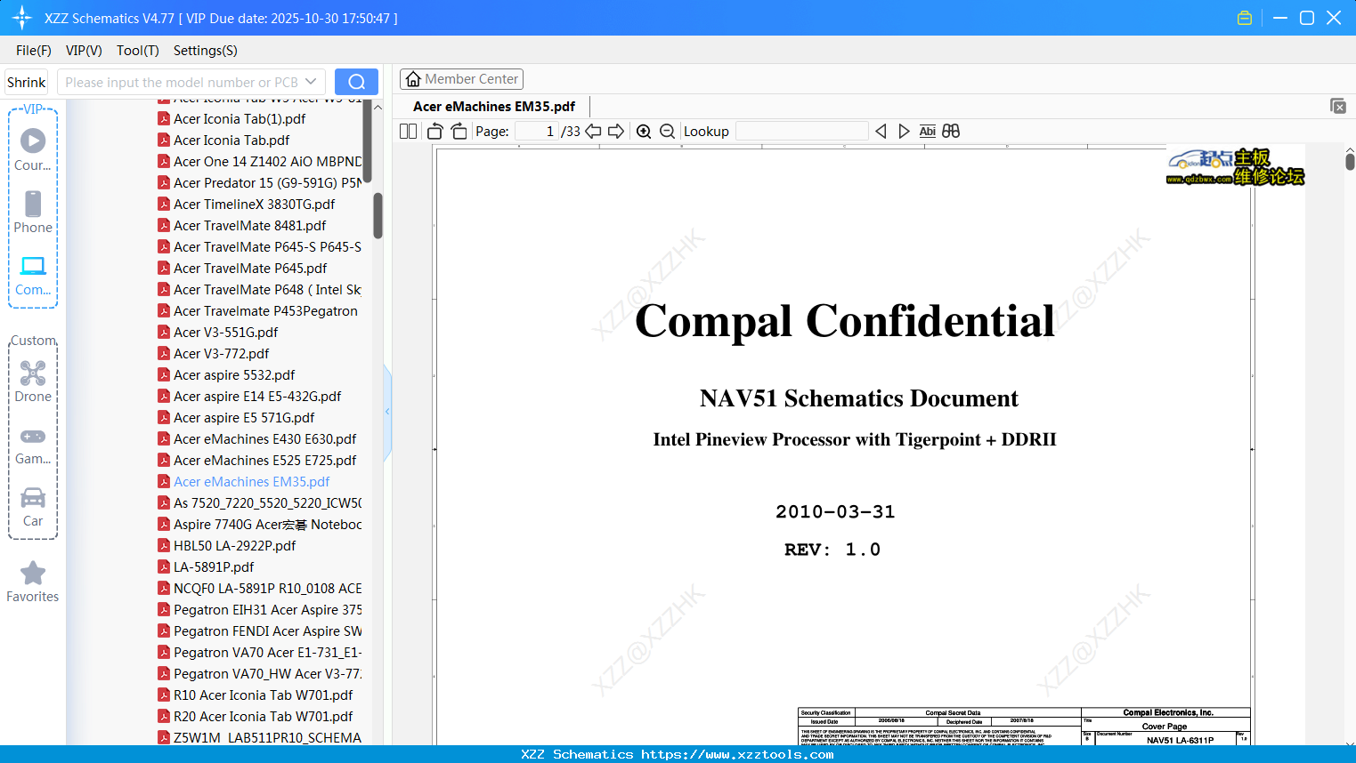The image size is (1356, 763).
Task: Open the Game console category
Action: click(33, 446)
